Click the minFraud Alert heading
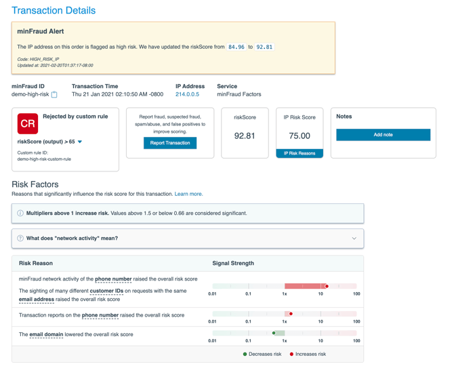 click(x=41, y=31)
